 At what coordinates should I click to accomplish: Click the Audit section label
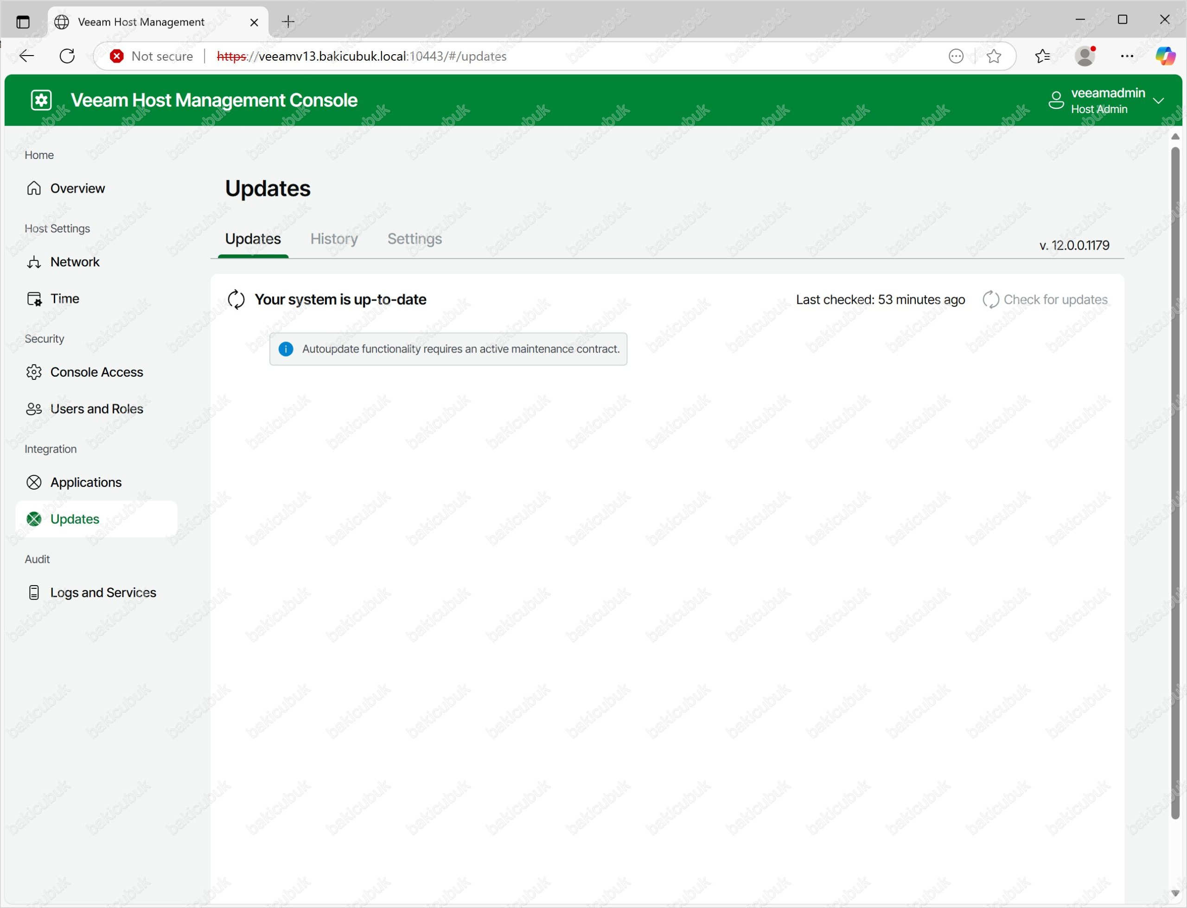pyautogui.click(x=37, y=560)
